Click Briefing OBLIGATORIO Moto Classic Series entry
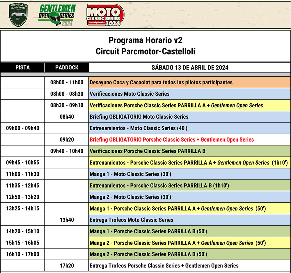 (139, 117)
